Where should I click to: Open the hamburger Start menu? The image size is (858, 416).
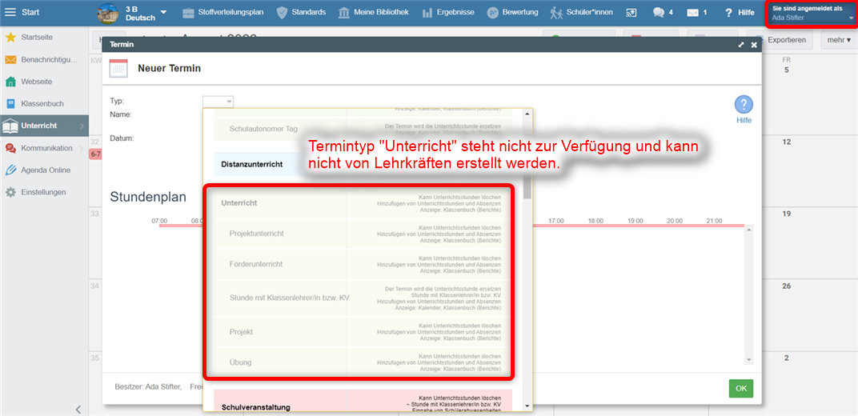(10, 12)
